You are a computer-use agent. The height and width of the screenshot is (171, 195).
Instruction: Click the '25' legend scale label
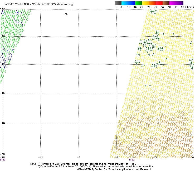pyautogui.click(x=149, y=7)
